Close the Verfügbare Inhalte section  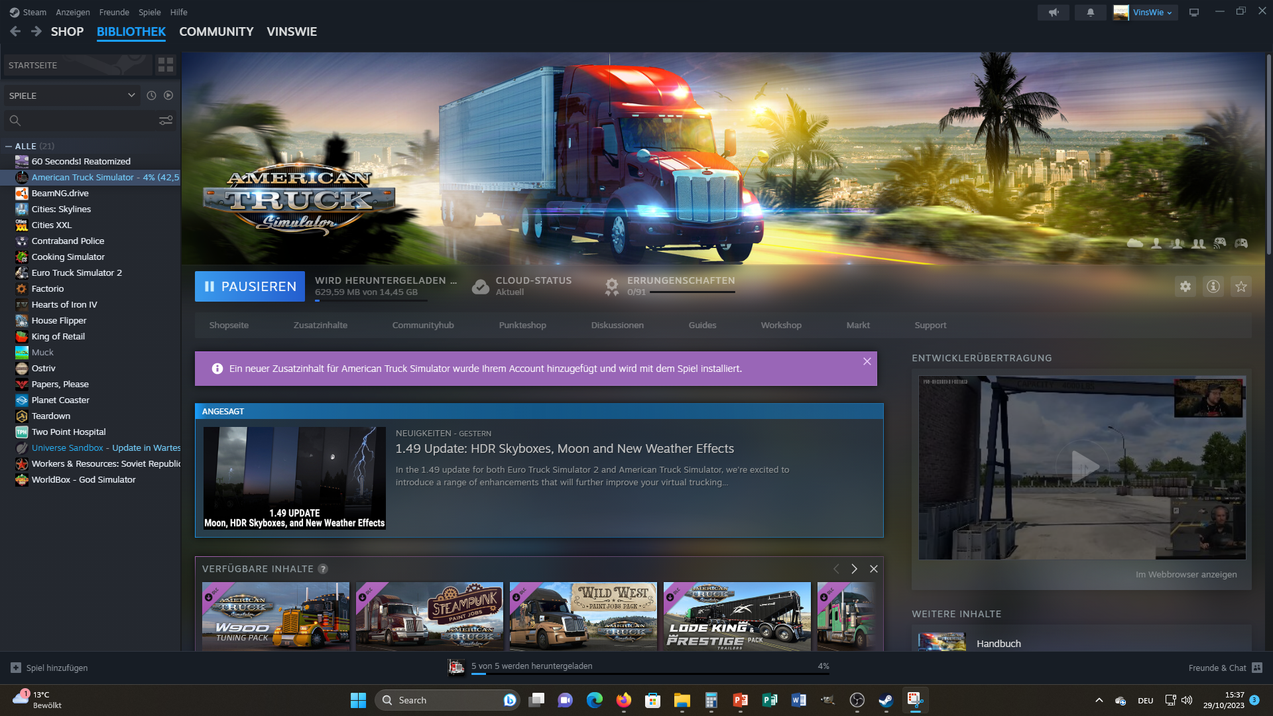point(874,569)
